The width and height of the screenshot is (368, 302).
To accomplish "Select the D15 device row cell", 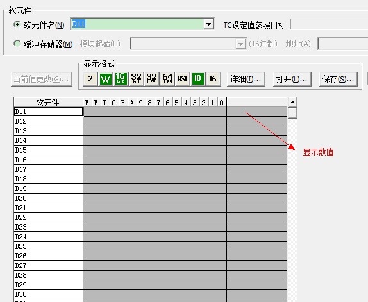I will click(48, 150).
